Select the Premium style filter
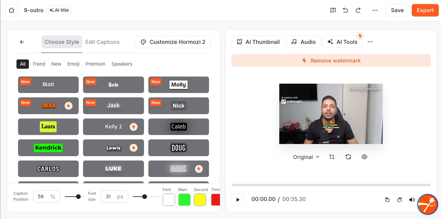The height and width of the screenshot is (219, 441). [95, 64]
